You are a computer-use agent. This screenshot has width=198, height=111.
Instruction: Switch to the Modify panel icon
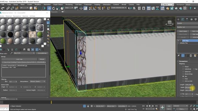[x=183, y=19]
